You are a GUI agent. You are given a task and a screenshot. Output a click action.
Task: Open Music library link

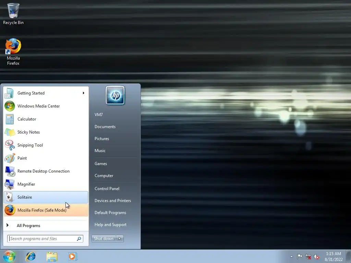tap(100, 151)
